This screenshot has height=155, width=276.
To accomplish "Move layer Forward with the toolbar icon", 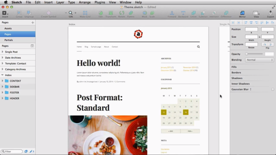I will point(172,14).
